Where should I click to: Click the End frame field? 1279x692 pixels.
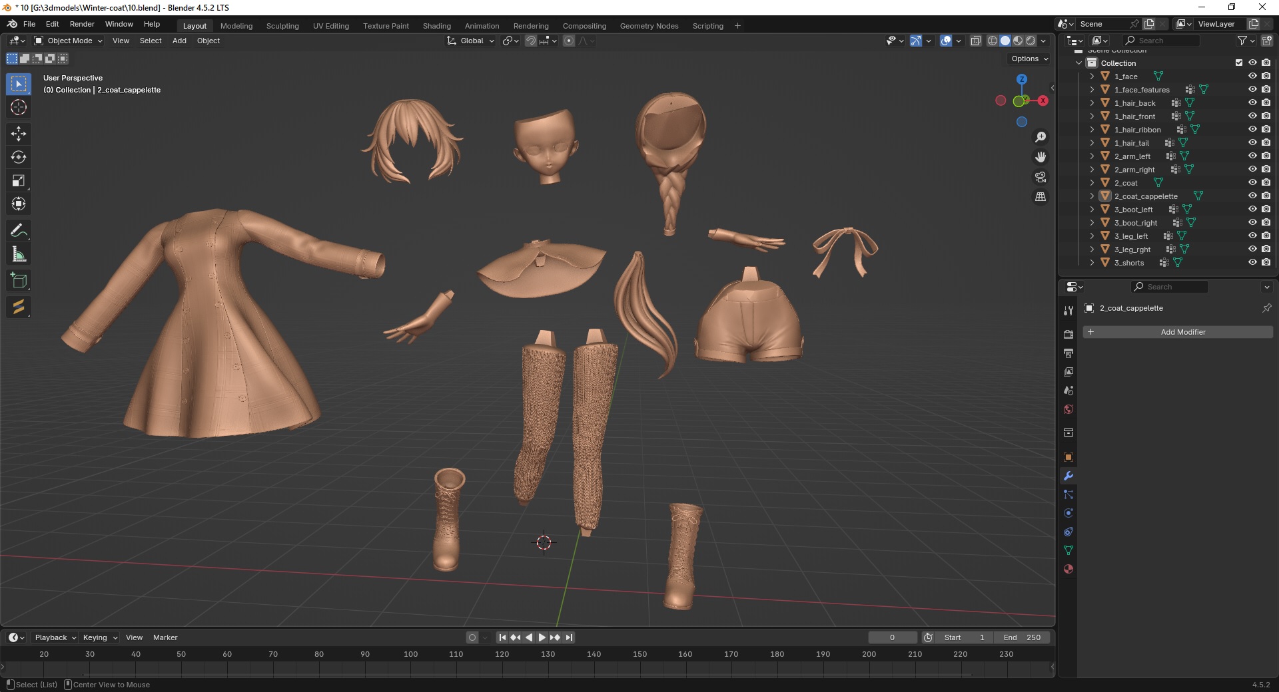pos(1022,637)
